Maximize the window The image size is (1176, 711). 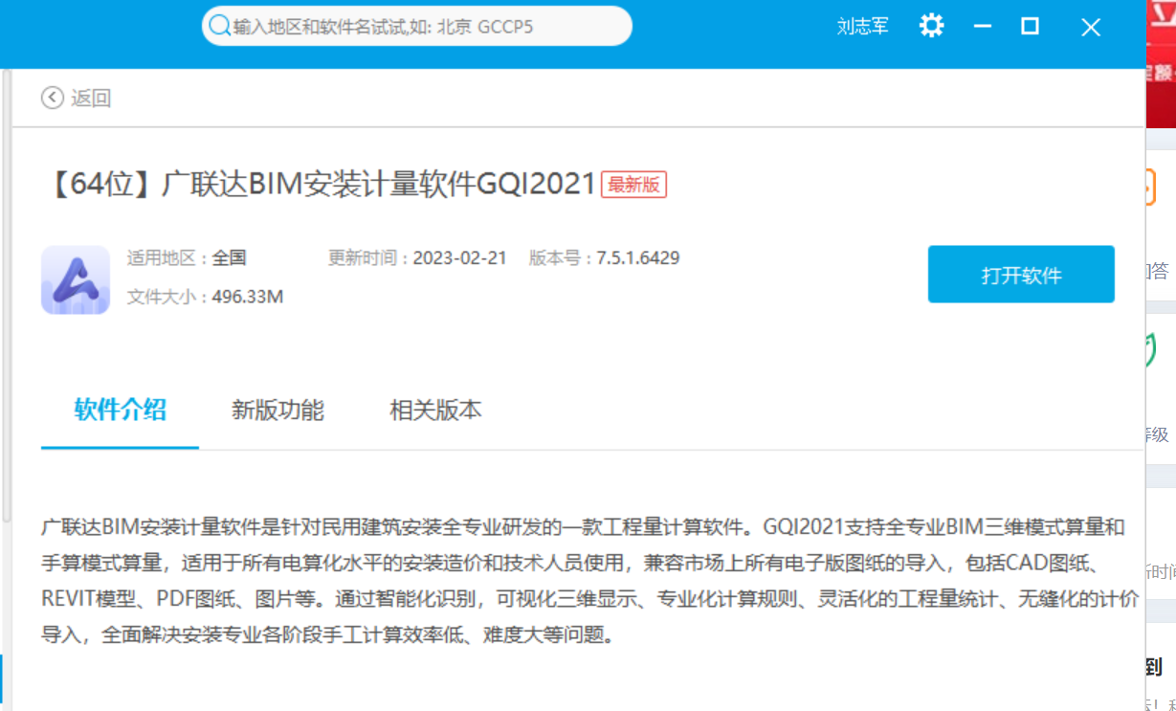1031,26
